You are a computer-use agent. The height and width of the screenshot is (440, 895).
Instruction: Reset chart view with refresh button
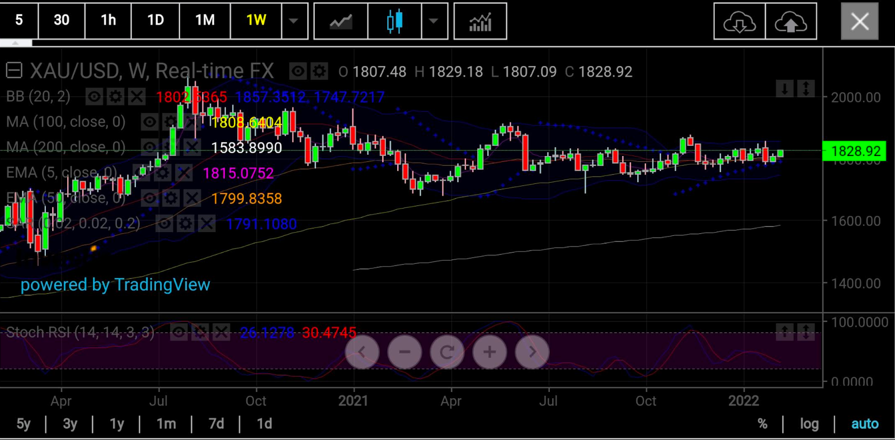447,352
